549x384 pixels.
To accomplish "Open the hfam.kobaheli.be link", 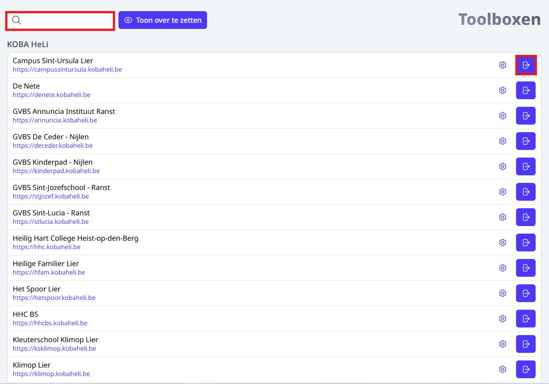I will click(x=49, y=272).
